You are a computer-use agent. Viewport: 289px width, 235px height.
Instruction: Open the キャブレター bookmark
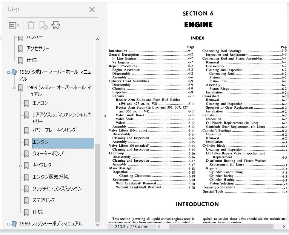click(x=44, y=165)
